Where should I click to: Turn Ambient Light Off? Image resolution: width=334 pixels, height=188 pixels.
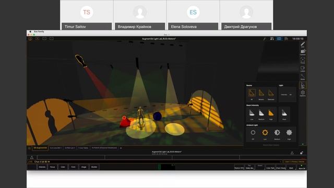[253, 134]
